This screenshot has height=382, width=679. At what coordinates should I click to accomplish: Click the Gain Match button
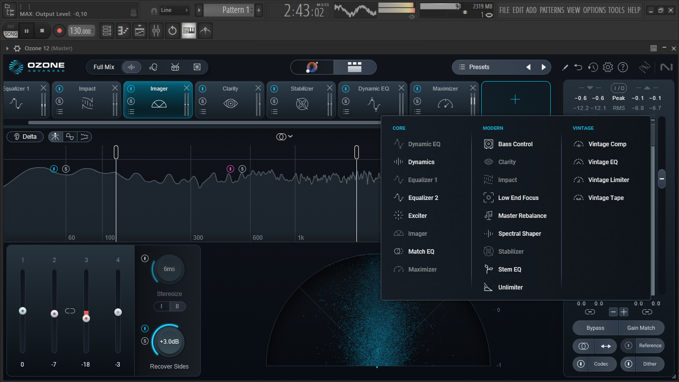(641, 328)
